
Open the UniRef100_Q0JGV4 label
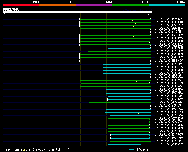coord(169,122)
